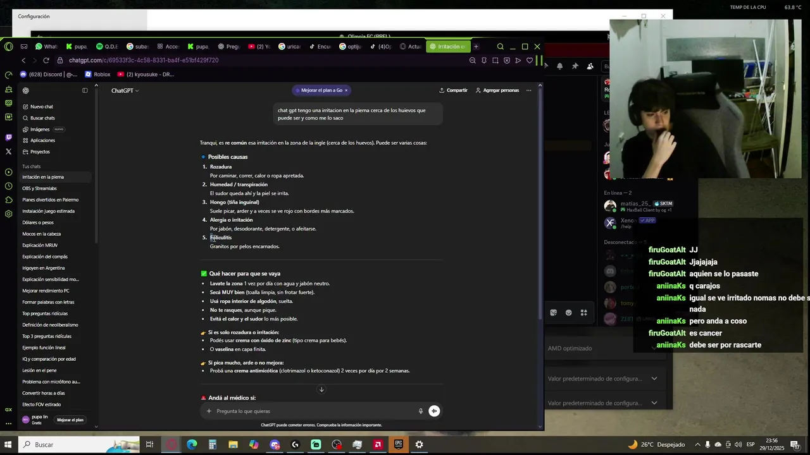Switch to the "uricar" Google tab
Screen dimensions: 810x455
pos(290,46)
